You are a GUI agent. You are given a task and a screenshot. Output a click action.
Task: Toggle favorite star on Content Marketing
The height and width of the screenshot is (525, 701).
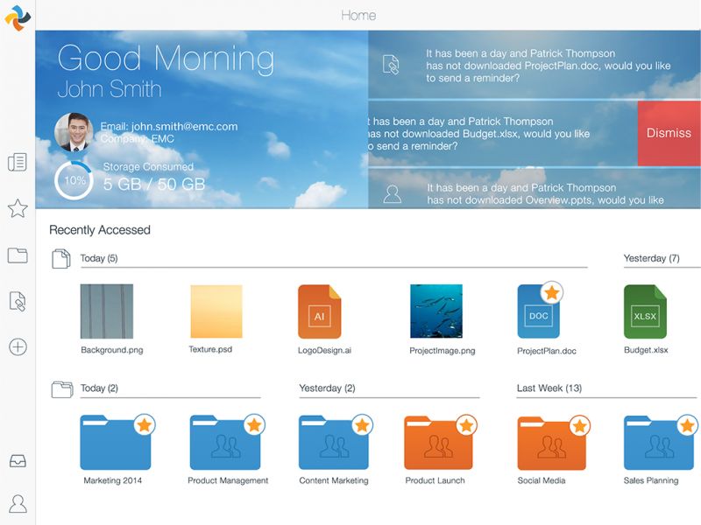[x=362, y=425]
